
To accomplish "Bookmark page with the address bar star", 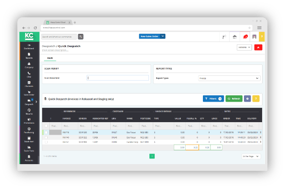I will click(250, 28).
